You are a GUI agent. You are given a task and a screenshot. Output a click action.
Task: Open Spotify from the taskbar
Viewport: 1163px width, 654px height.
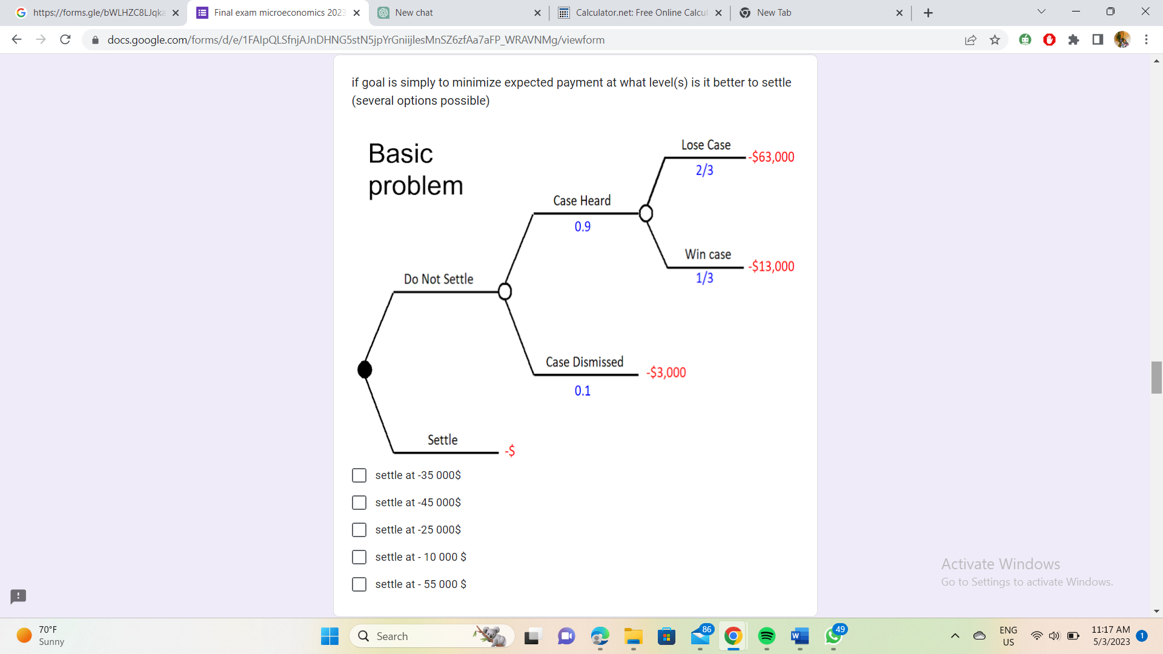point(766,636)
